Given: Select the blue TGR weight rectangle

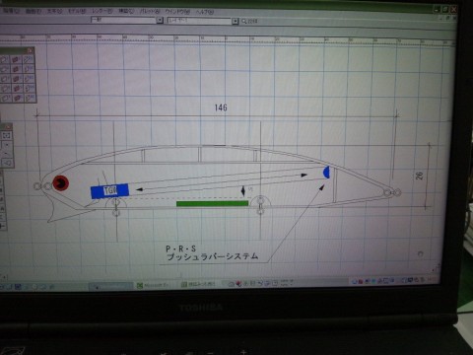Looking at the screenshot, I should tap(109, 191).
